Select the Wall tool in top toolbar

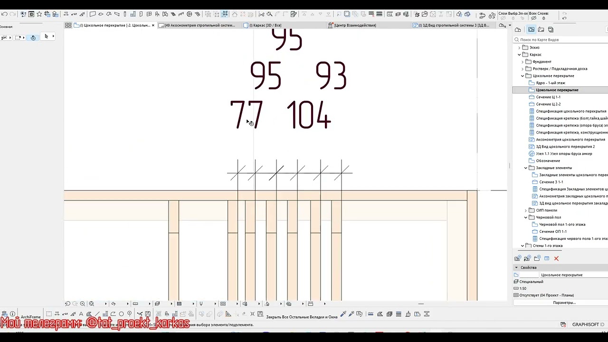[93, 14]
